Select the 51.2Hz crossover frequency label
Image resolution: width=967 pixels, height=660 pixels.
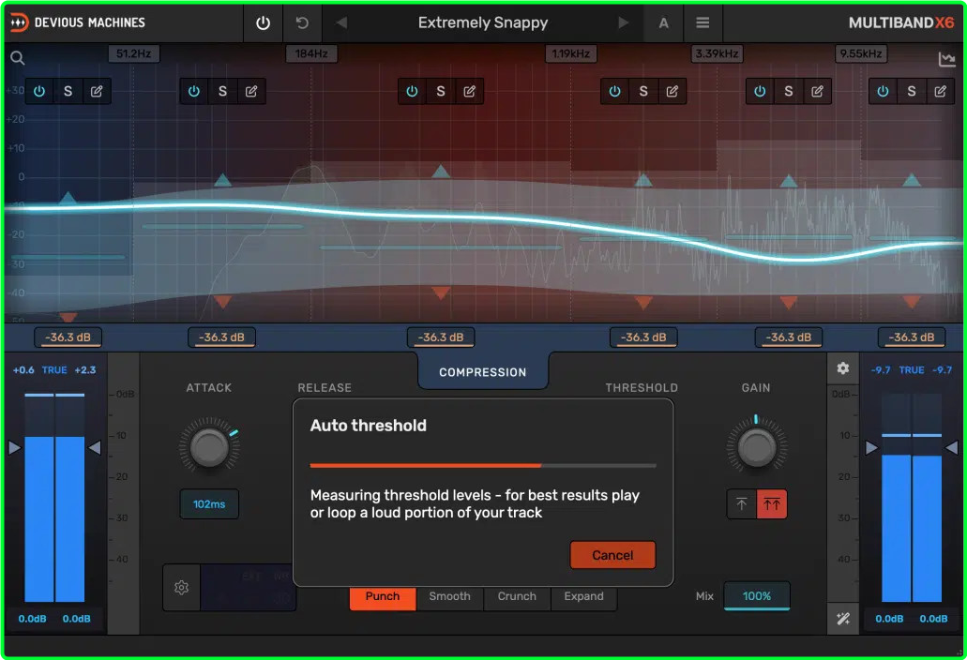134,53
